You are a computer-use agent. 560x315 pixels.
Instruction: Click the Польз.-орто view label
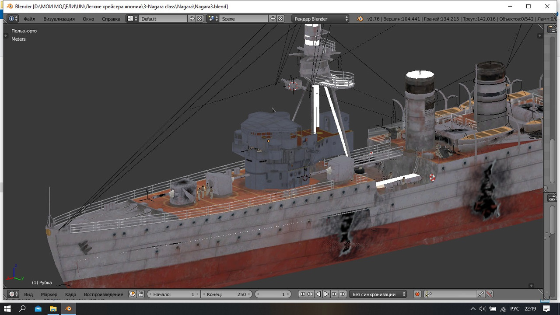pos(24,31)
